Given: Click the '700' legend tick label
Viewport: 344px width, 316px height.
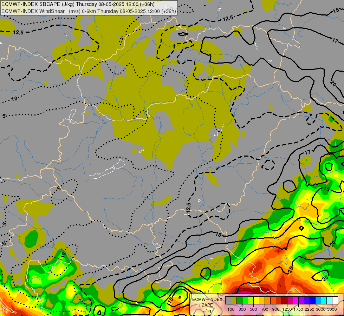Looking at the screenshot, I should (265, 309).
